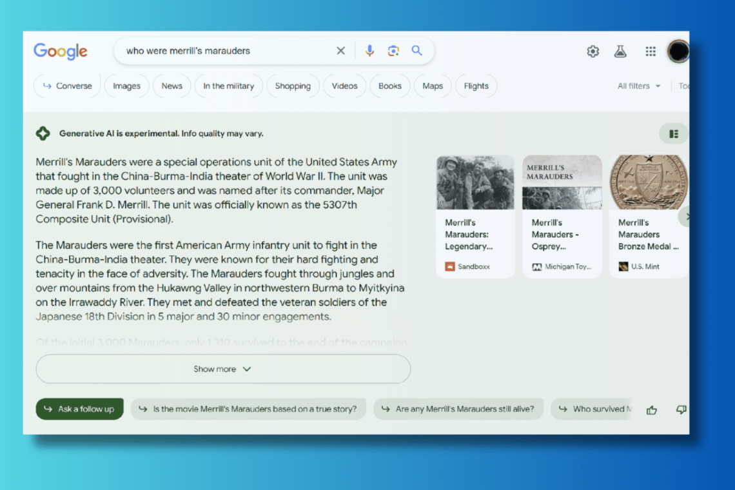
Task: Ask if any Marauders are still alive
Action: tap(458, 409)
